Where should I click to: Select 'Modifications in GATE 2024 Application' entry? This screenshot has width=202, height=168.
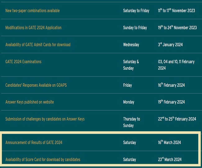pos(33,28)
